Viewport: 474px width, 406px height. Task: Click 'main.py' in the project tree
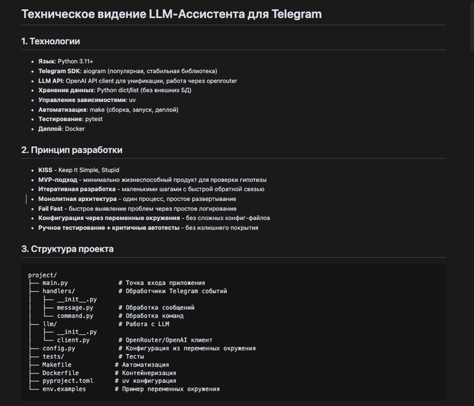(55, 283)
